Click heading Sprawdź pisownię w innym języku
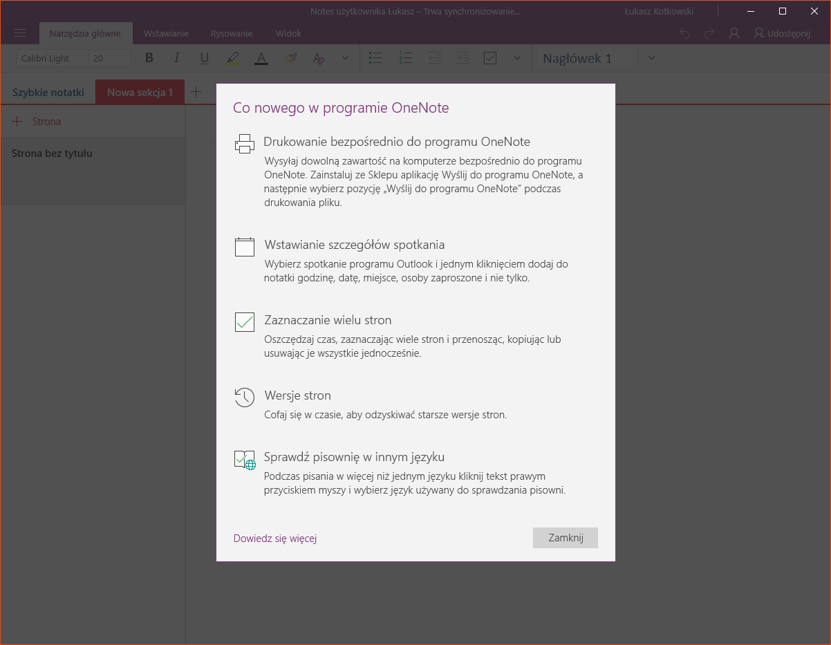Image resolution: width=831 pixels, height=645 pixels. click(354, 457)
